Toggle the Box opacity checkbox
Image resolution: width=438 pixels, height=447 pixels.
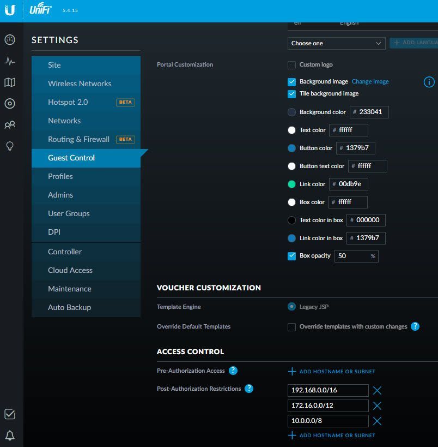(292, 255)
